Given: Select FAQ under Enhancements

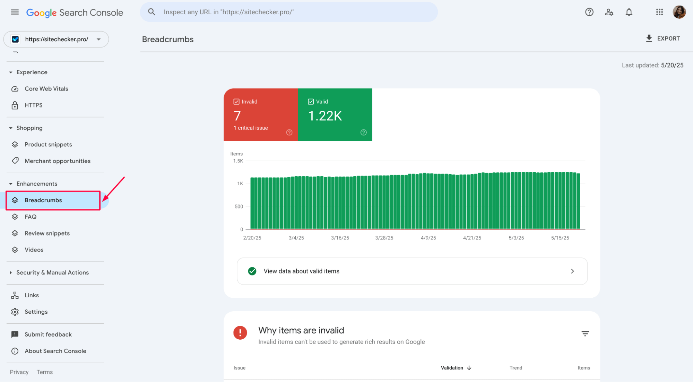Looking at the screenshot, I should coord(31,217).
